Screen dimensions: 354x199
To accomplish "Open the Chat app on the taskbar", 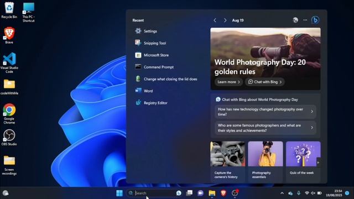I will pyautogui.click(x=200, y=193).
